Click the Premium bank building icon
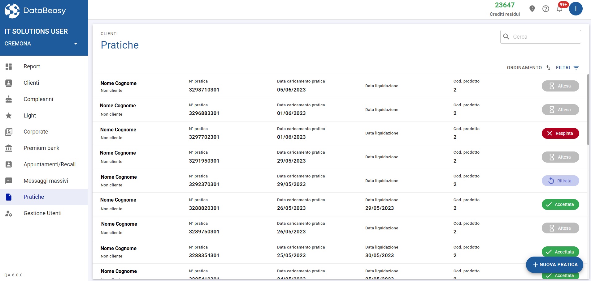 tap(9, 148)
